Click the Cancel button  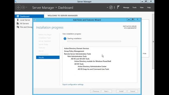133,91
